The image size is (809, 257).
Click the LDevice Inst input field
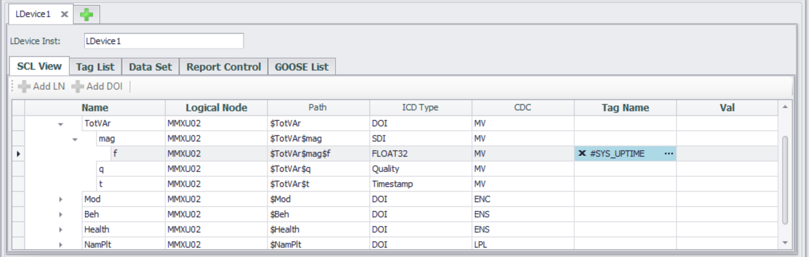pos(164,41)
